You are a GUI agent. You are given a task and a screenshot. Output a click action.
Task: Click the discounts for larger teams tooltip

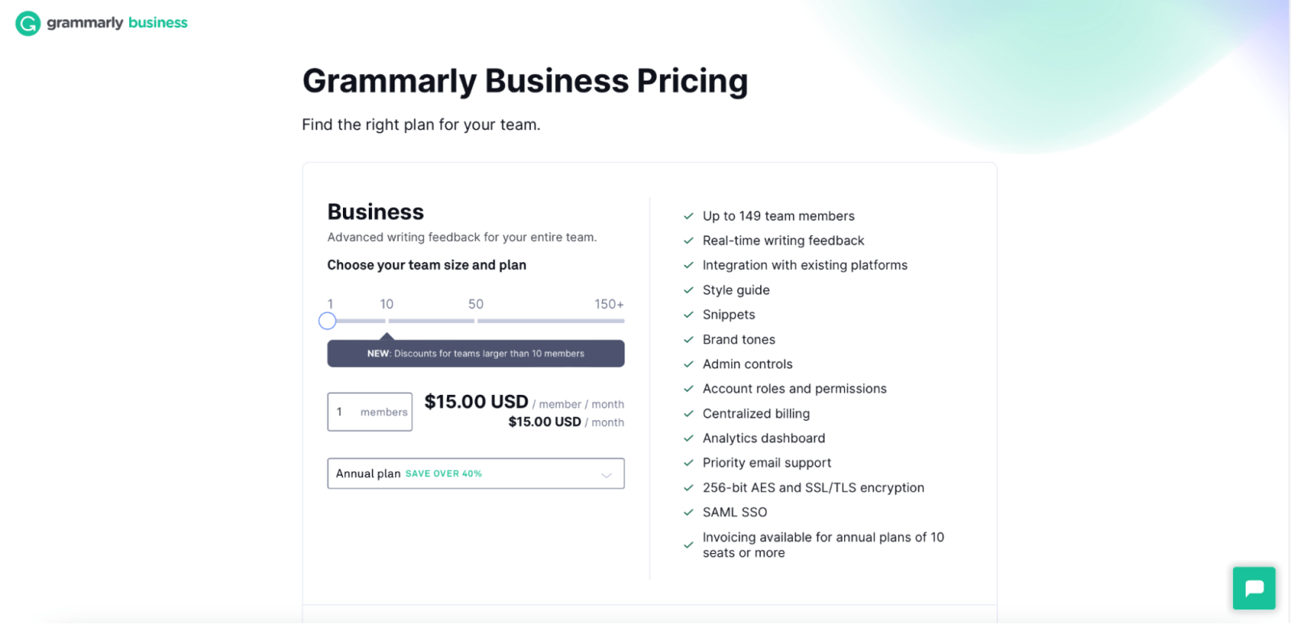coord(475,354)
